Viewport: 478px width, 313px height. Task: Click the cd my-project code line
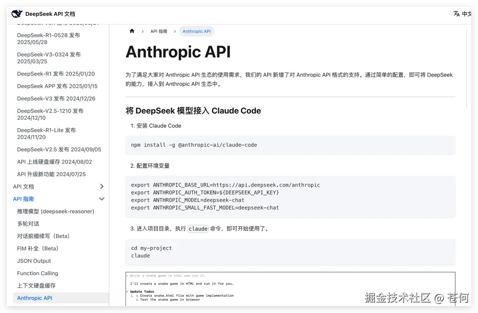[151, 248]
